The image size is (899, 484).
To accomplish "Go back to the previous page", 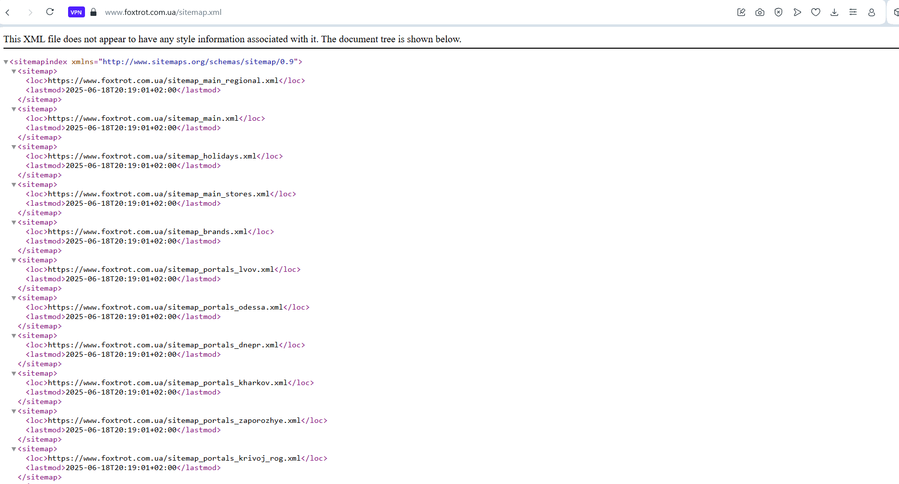I will pos(7,12).
